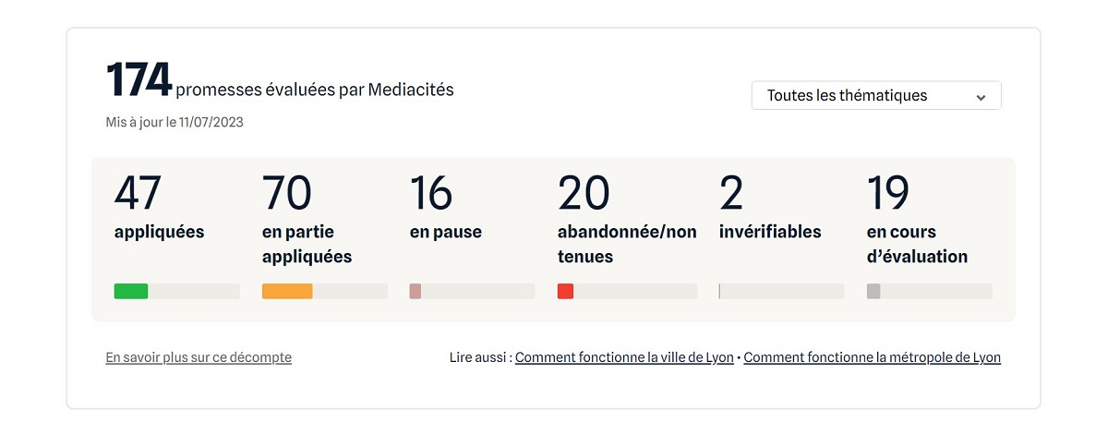Open the 'Toutes les thématiques' dropdown

pos(875,96)
